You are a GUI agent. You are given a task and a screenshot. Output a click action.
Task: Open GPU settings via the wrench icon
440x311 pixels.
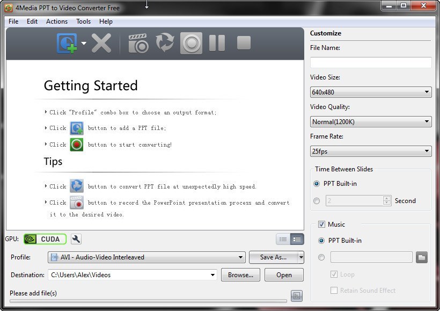pos(75,238)
